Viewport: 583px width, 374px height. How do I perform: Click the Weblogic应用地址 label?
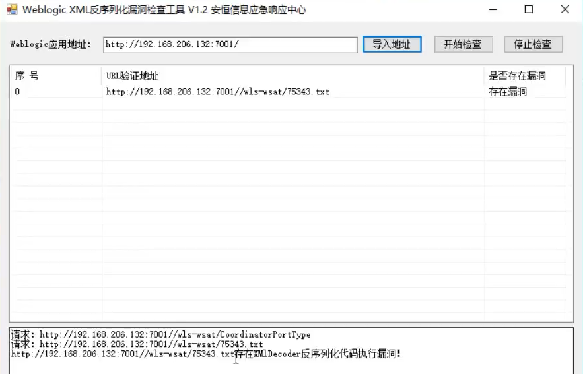click(x=51, y=45)
